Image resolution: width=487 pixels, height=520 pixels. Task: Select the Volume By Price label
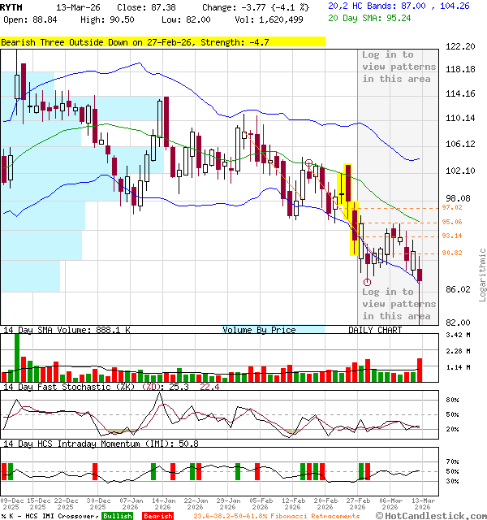[x=260, y=330]
